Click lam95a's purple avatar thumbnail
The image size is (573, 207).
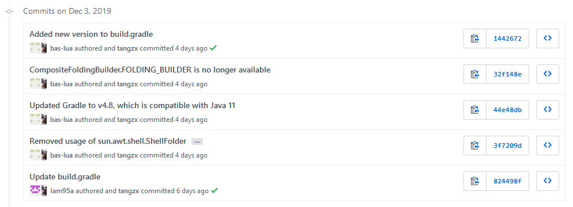(35, 190)
